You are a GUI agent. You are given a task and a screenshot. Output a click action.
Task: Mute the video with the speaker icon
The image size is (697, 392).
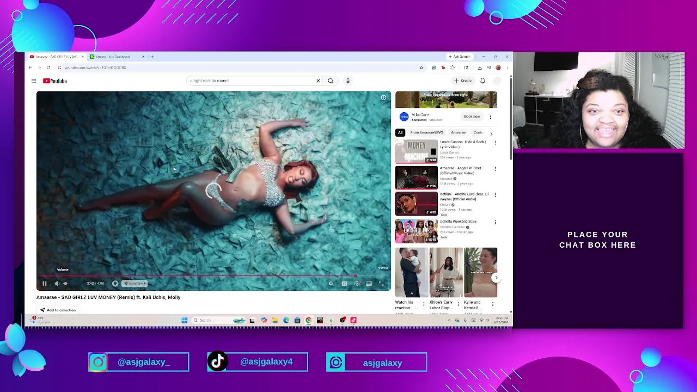pyautogui.click(x=57, y=284)
